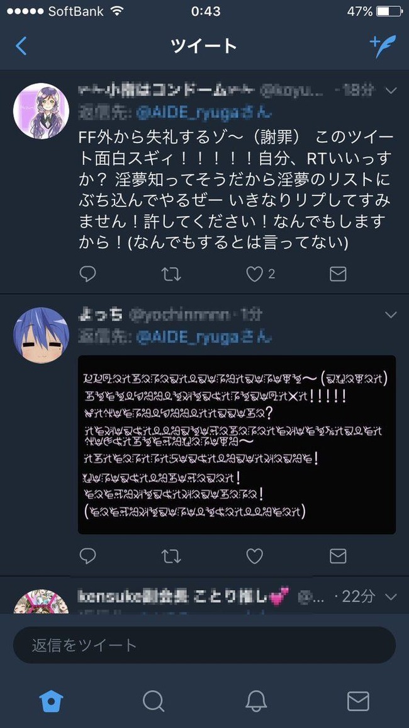Open options chevron on yochinnnnn tweet
Viewport: 409px width, 728px height.
click(391, 316)
